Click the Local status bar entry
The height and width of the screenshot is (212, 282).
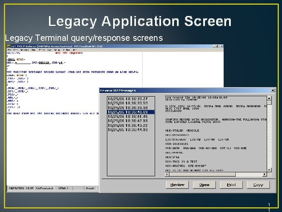90,188
